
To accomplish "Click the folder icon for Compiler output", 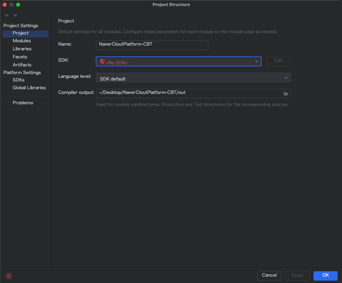I will [x=285, y=94].
